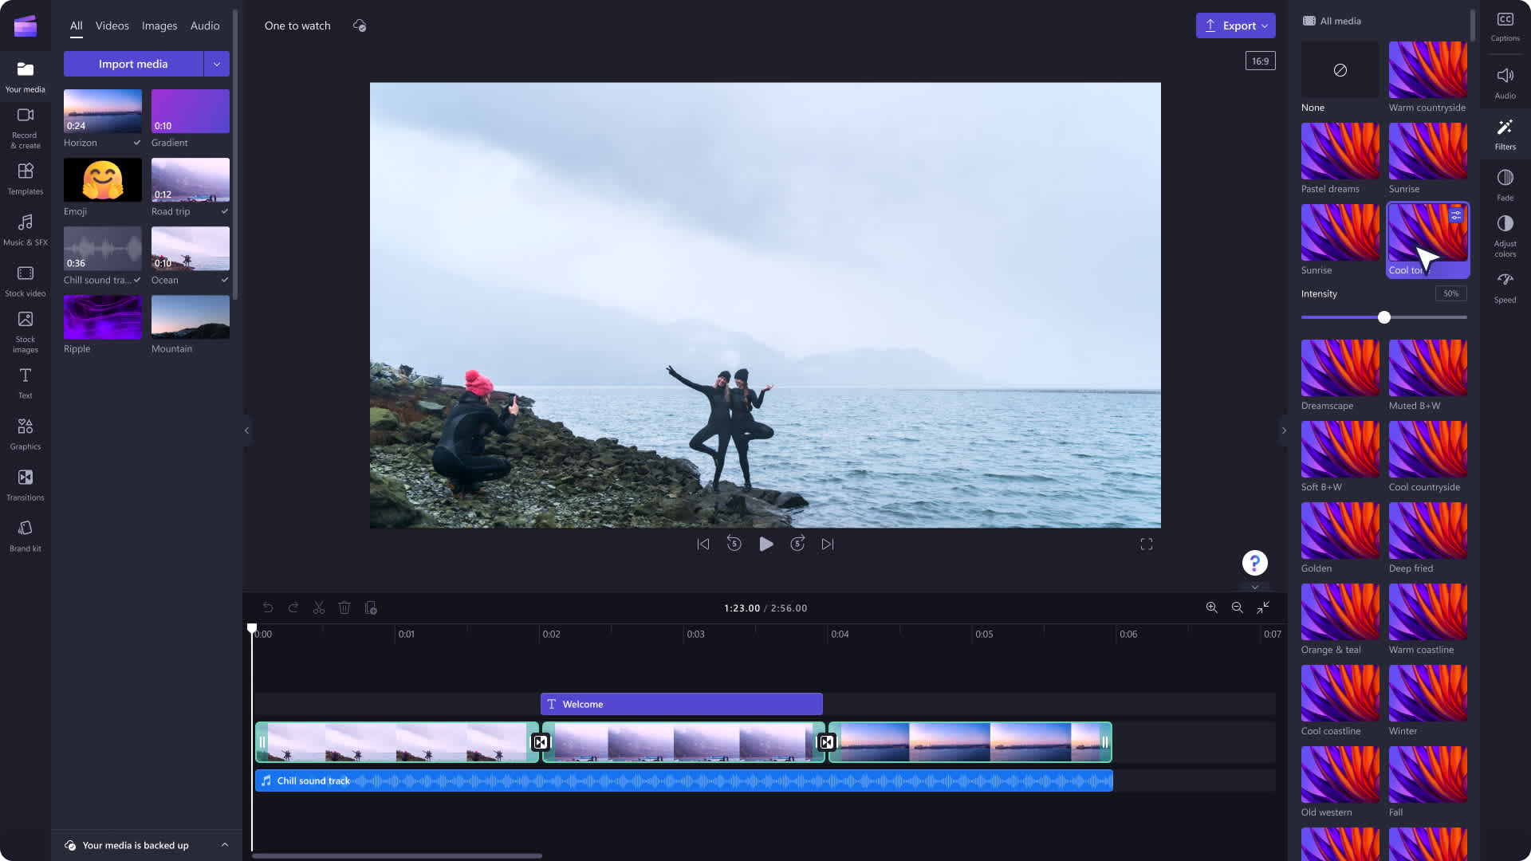Click the Chill sound track in timeline
The width and height of the screenshot is (1531, 861).
(683, 780)
